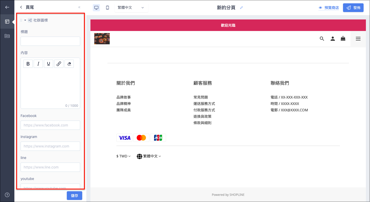Click the VISA payment icon
Viewport: 370px width, 202px height.
pos(124,138)
